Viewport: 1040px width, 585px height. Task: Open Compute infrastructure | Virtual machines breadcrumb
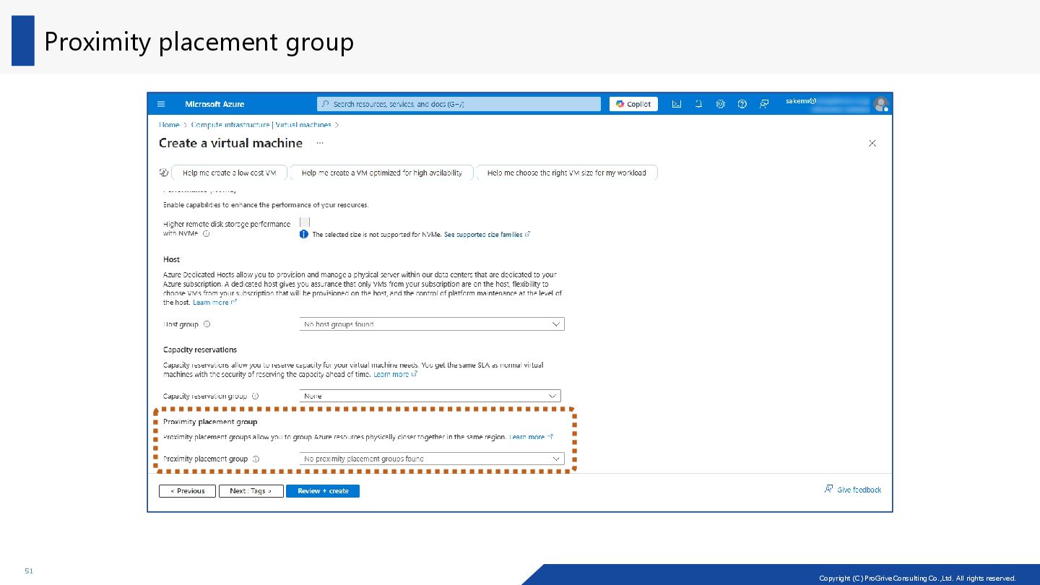click(261, 125)
